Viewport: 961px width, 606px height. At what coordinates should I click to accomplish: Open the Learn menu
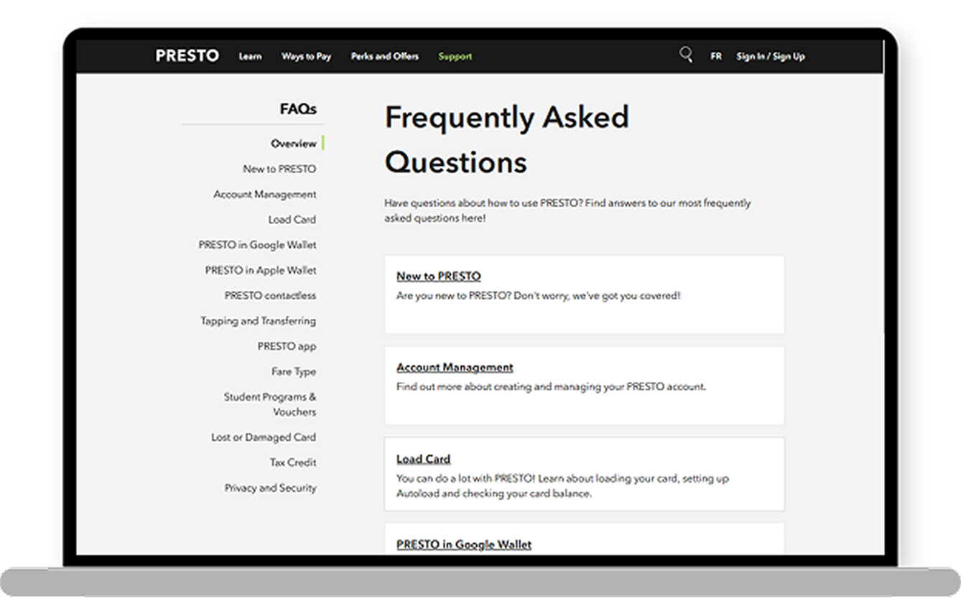250,56
